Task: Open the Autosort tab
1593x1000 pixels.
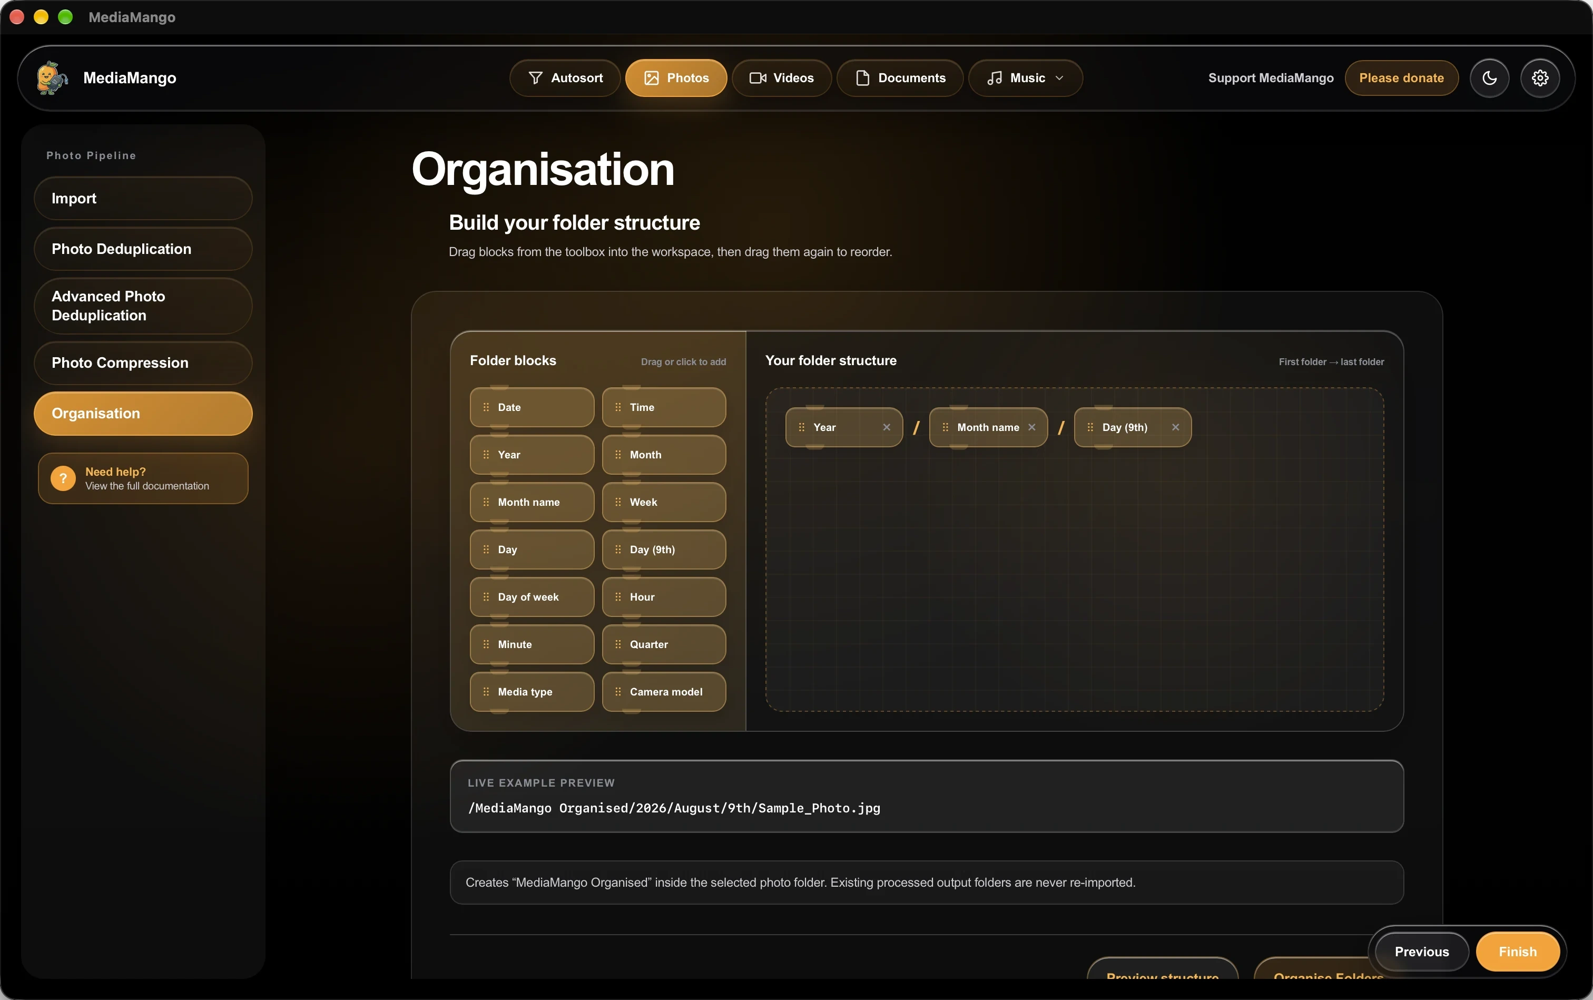Action: [565, 78]
